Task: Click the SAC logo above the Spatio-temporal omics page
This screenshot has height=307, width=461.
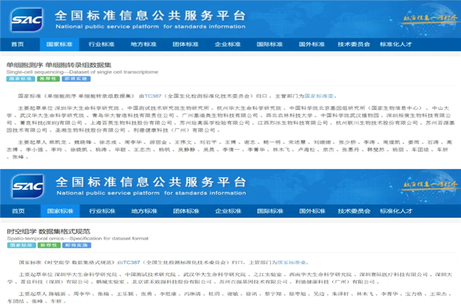Action: [x=27, y=185]
